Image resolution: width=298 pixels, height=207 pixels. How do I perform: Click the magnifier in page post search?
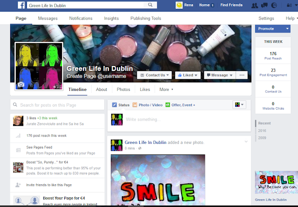(15, 105)
